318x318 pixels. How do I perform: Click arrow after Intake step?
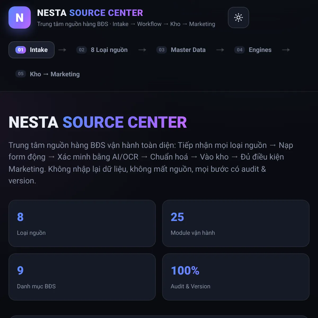pos(62,50)
